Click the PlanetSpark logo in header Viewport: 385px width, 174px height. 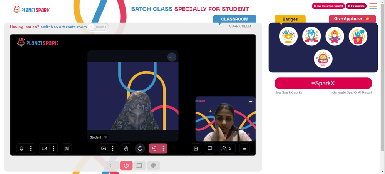[x=32, y=10]
